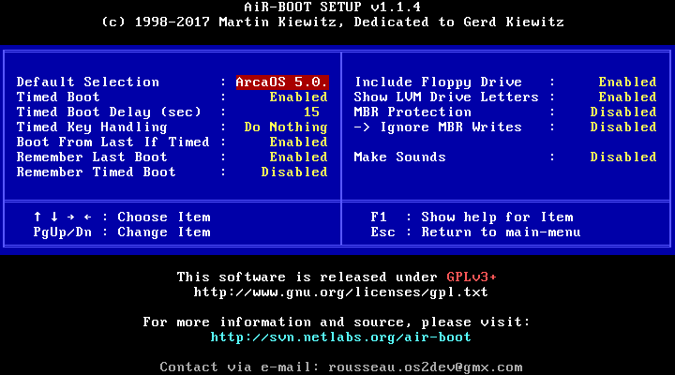Click the Esc key hint
This screenshot has height=375, width=675.
point(382,232)
